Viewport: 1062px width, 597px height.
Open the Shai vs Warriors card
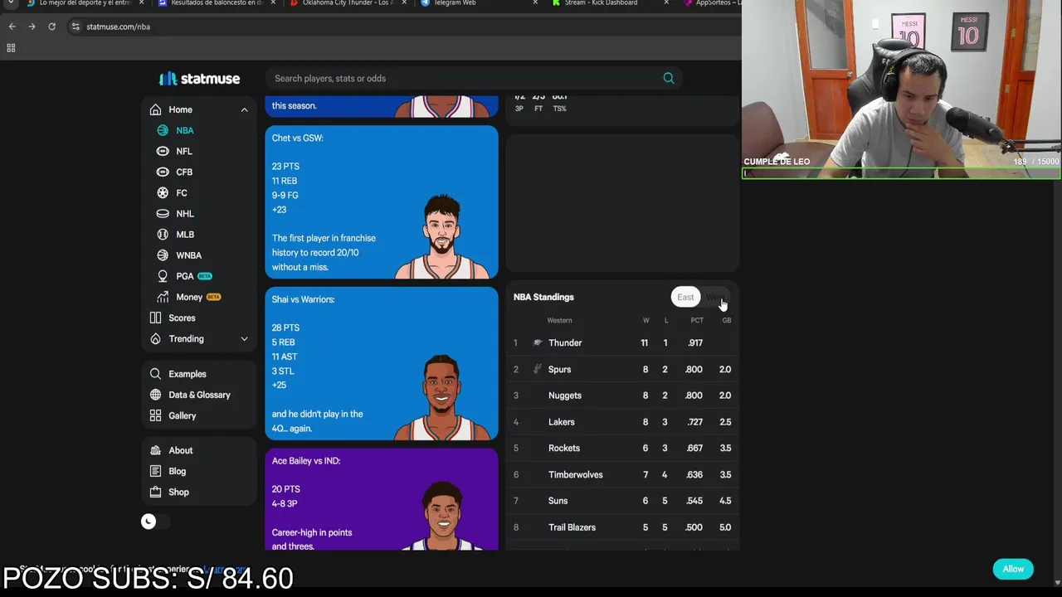[x=382, y=363]
